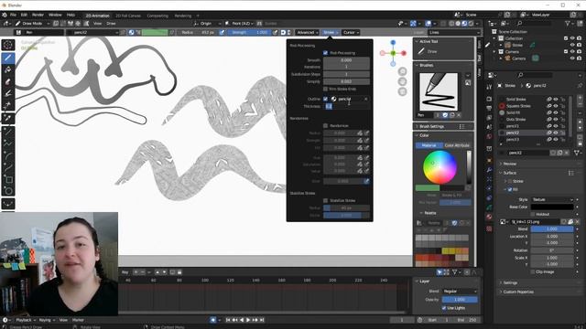
Task: Collapse the Brush Settings panel
Action: (431, 126)
